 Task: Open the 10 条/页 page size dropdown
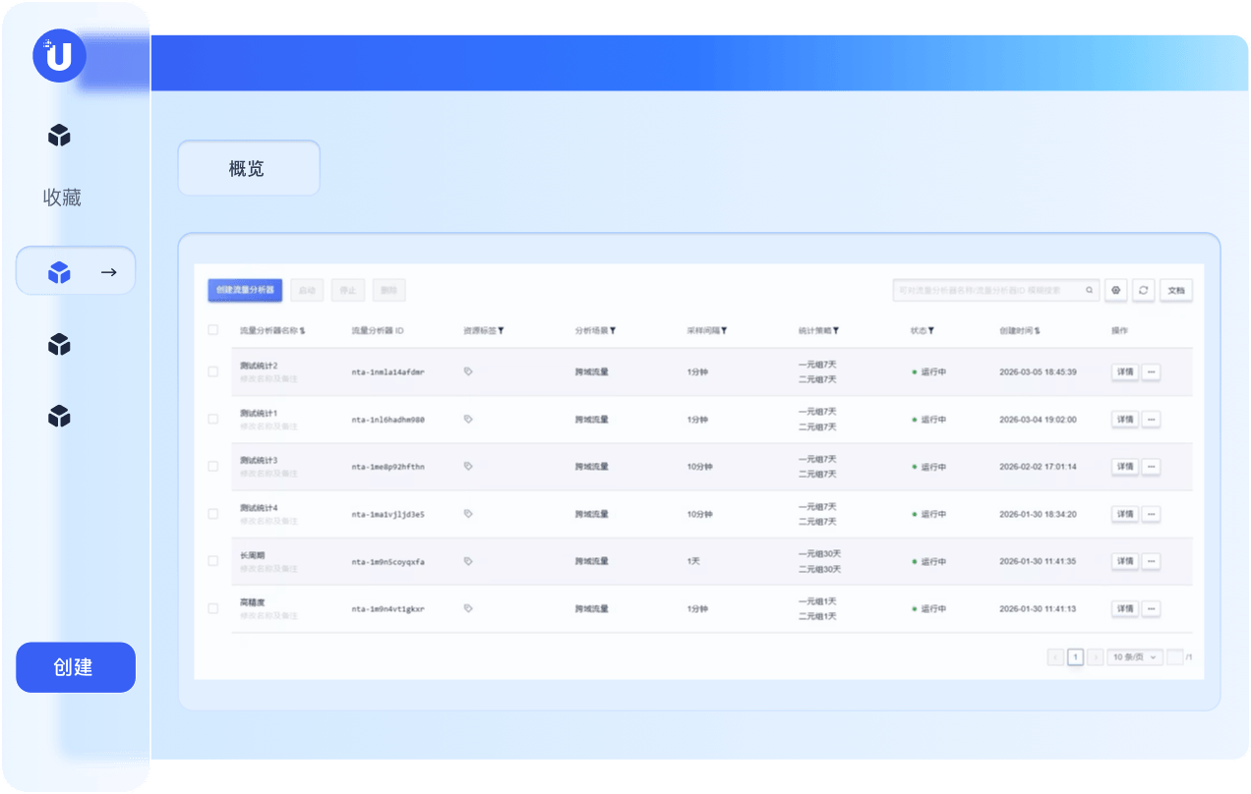[1135, 657]
